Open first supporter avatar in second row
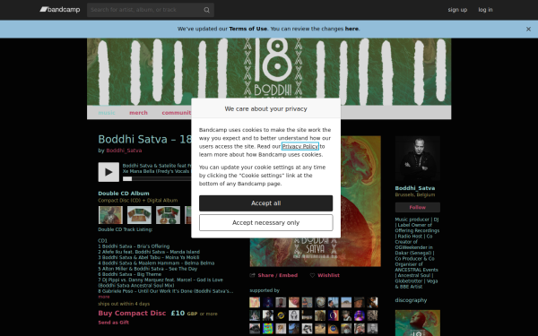Screen dimensions: 538x336 coord(255,315)
